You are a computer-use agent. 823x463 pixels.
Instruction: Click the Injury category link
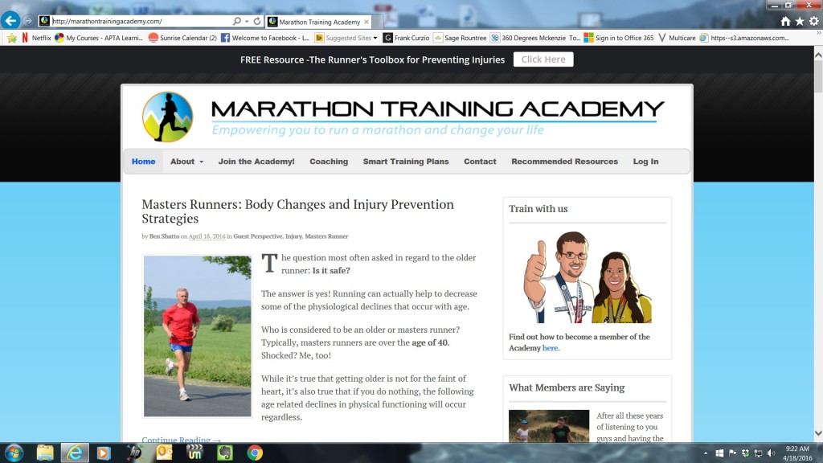293,236
